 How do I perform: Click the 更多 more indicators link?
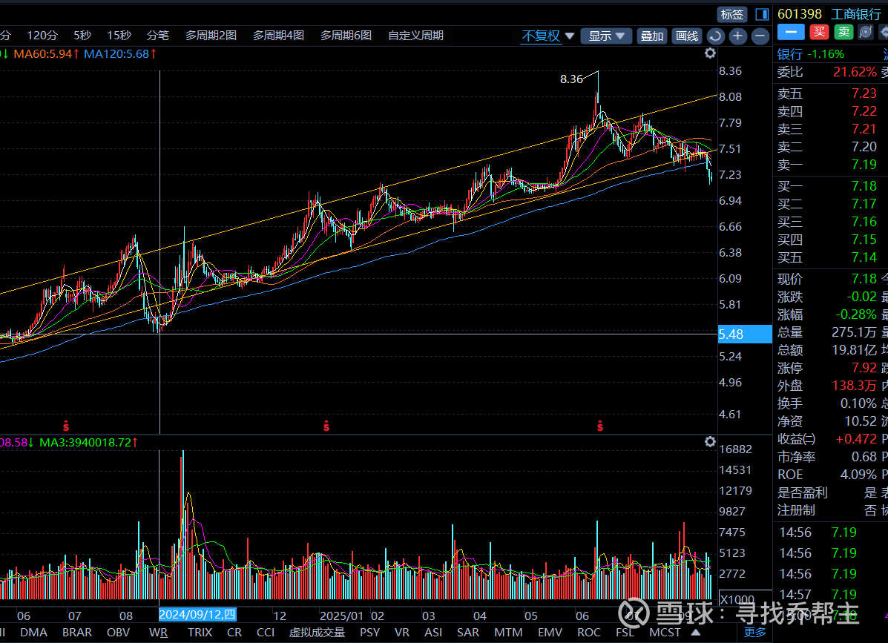(755, 632)
